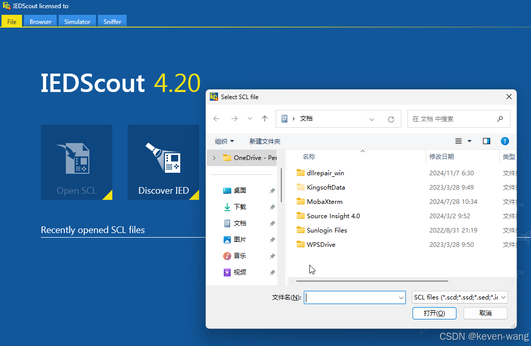Sort by 修改日期 column header
Viewport: 531px width, 346px height.
pos(441,156)
